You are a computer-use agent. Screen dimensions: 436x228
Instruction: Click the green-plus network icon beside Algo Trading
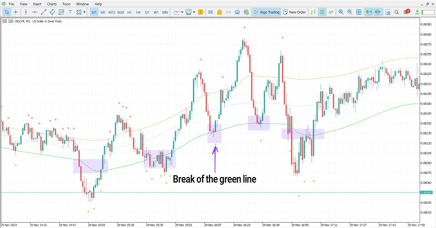246,12
